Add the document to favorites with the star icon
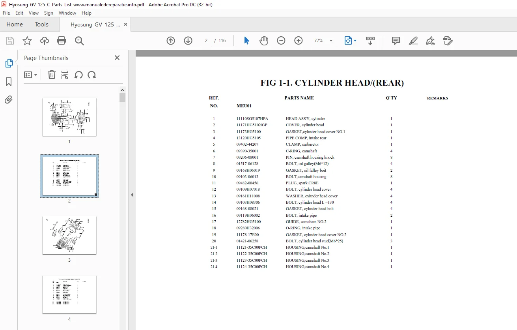This screenshot has height=330, width=517. (x=27, y=41)
